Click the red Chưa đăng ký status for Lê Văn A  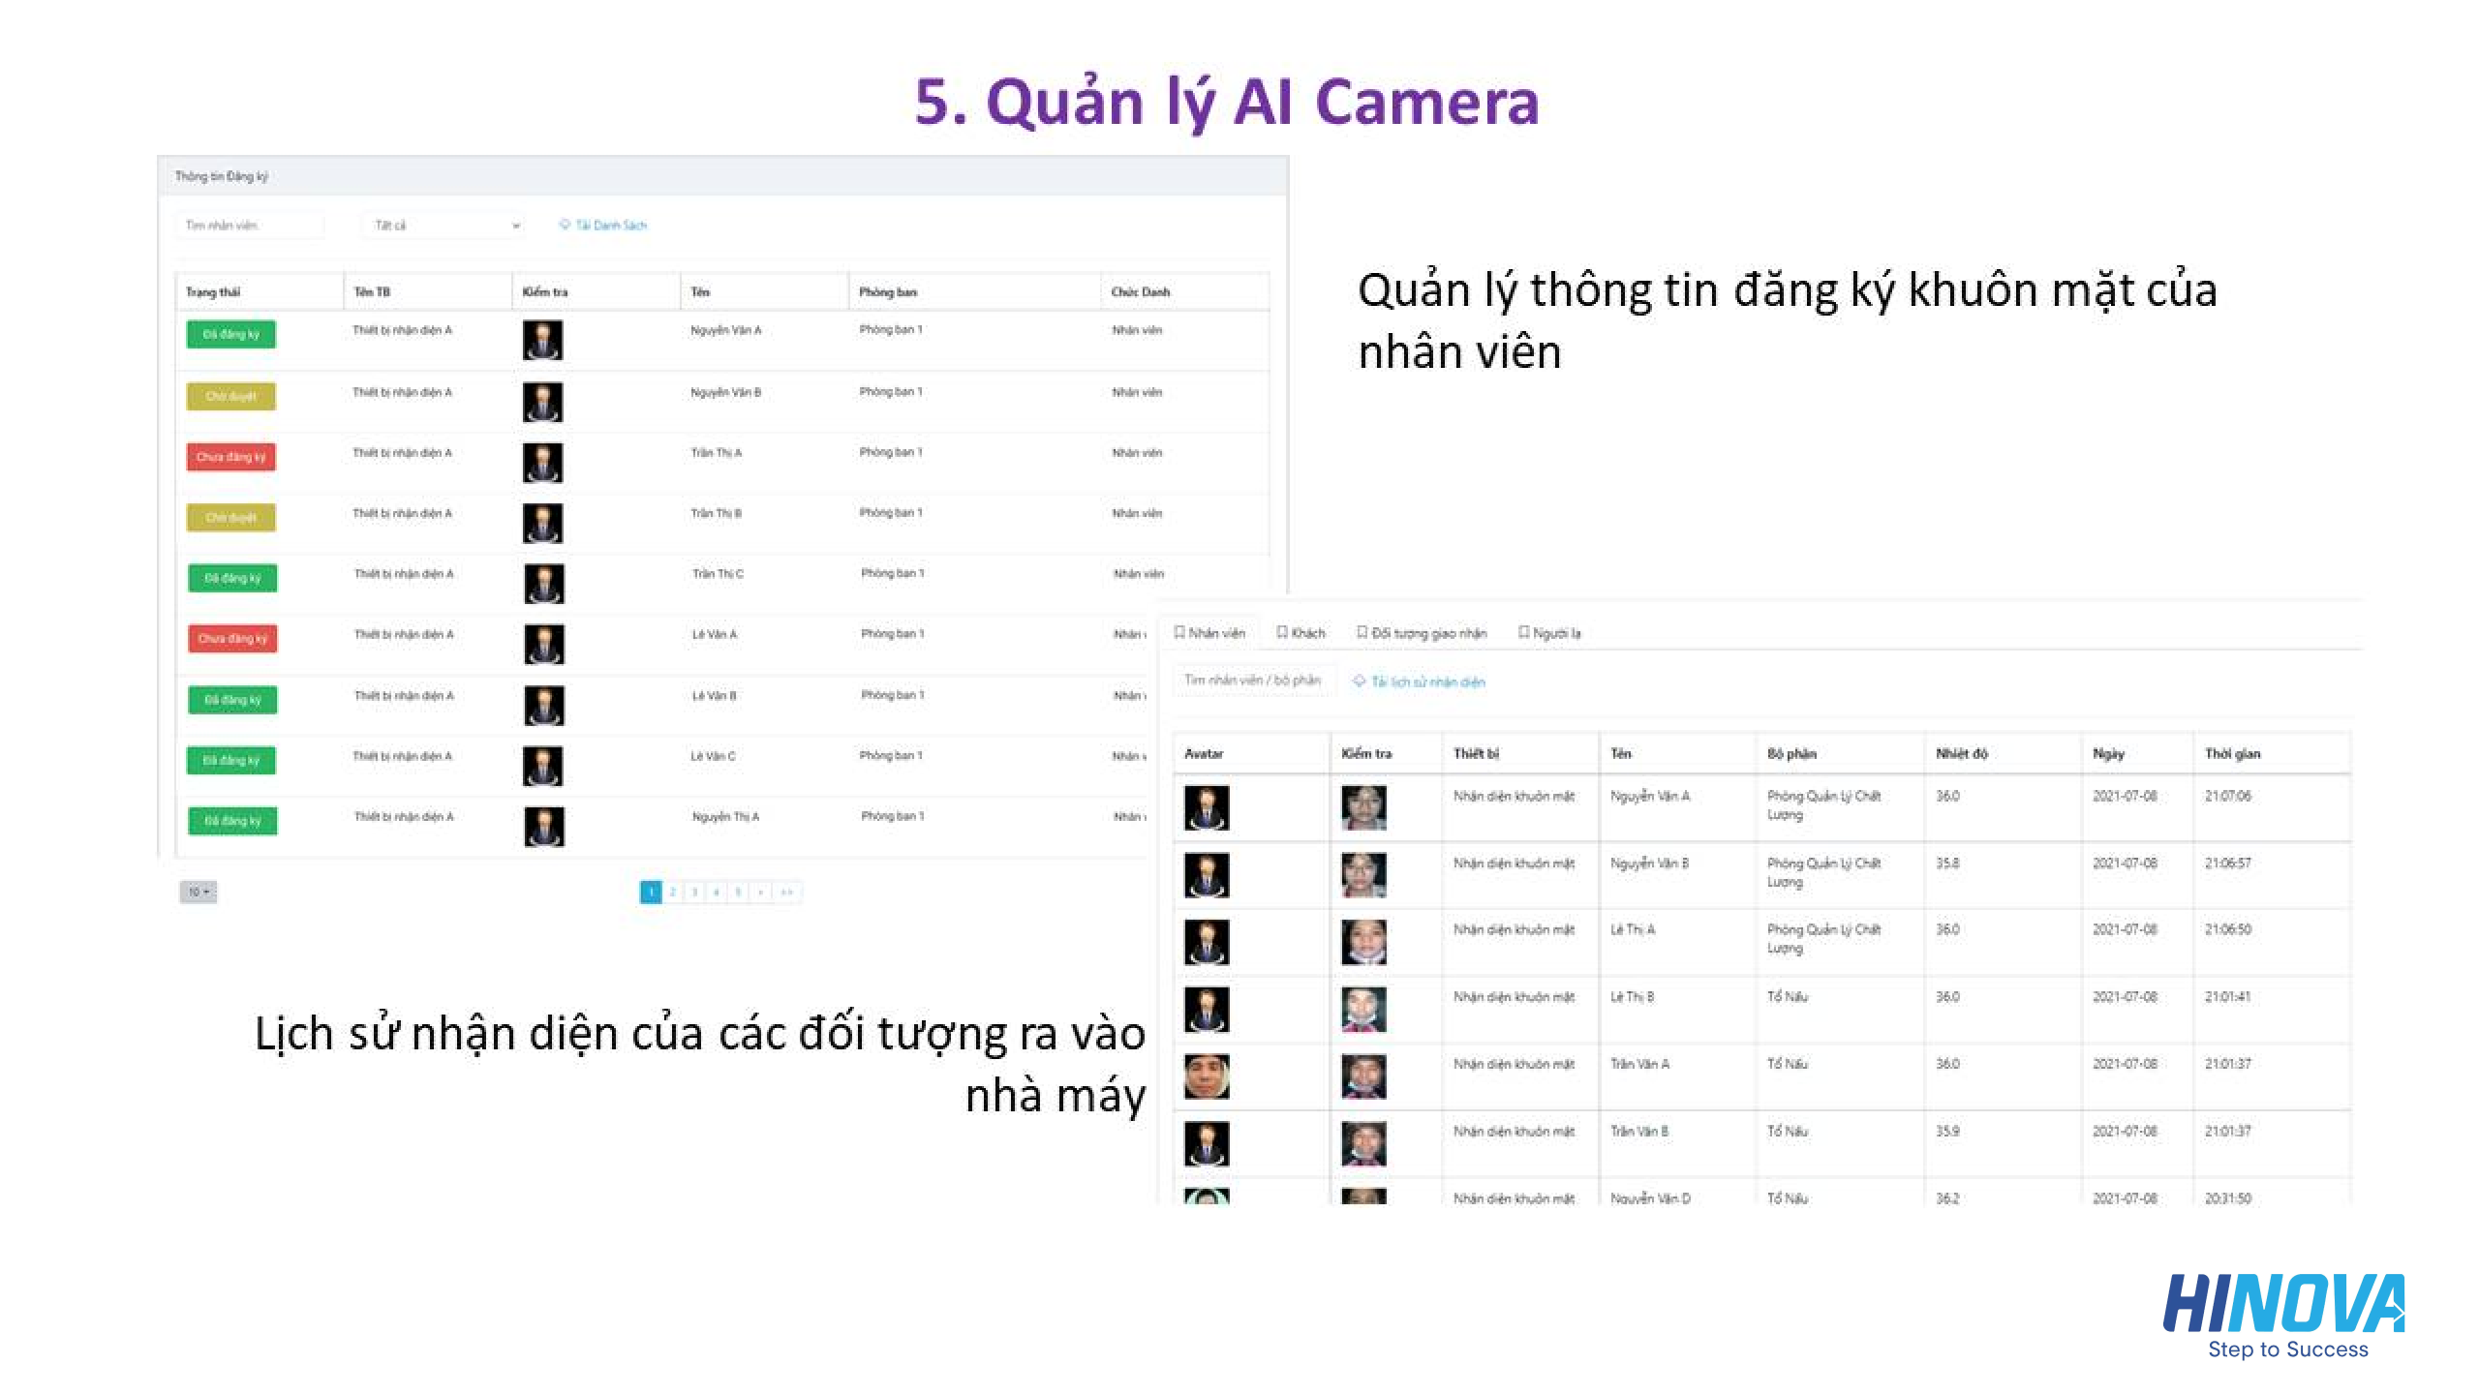point(232,639)
